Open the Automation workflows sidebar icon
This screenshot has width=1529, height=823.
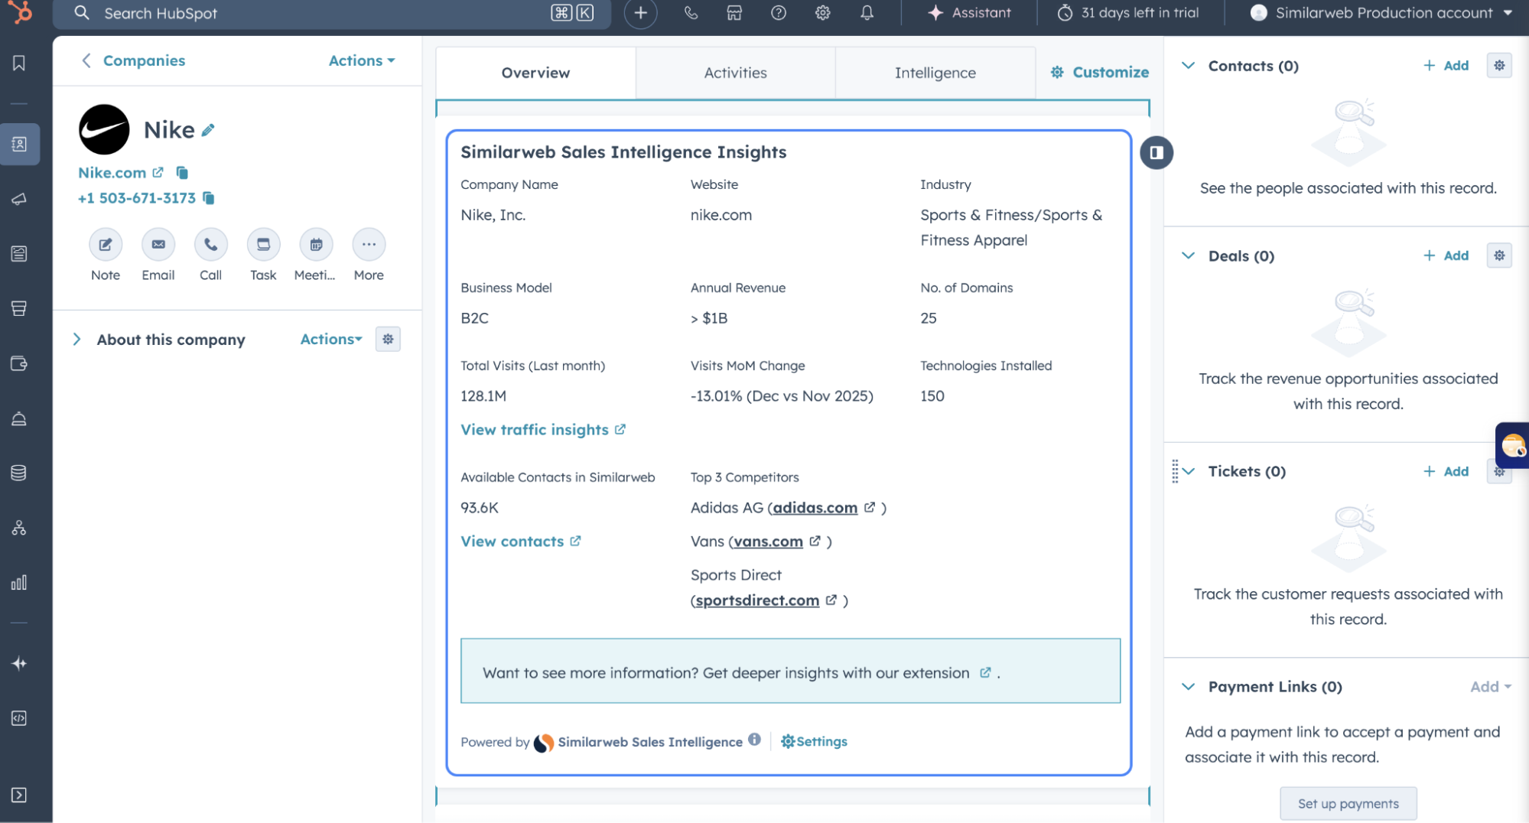click(19, 528)
